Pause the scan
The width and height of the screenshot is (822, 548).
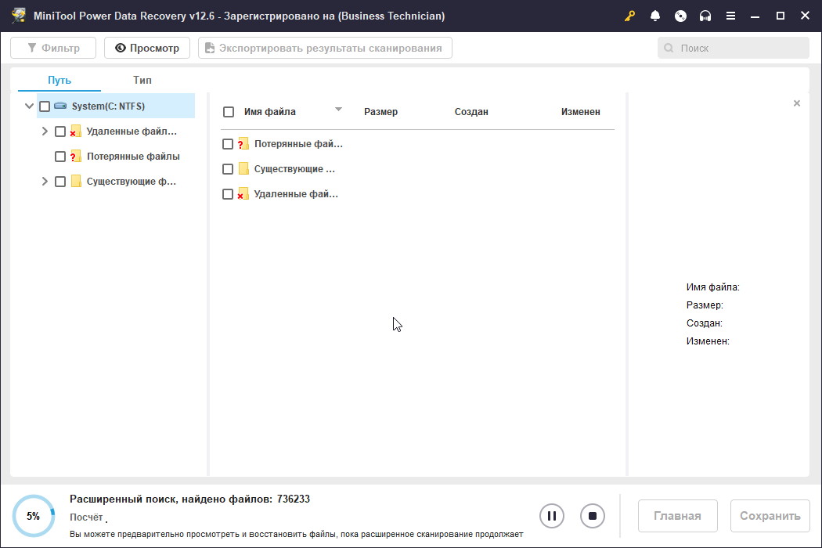[x=551, y=516]
